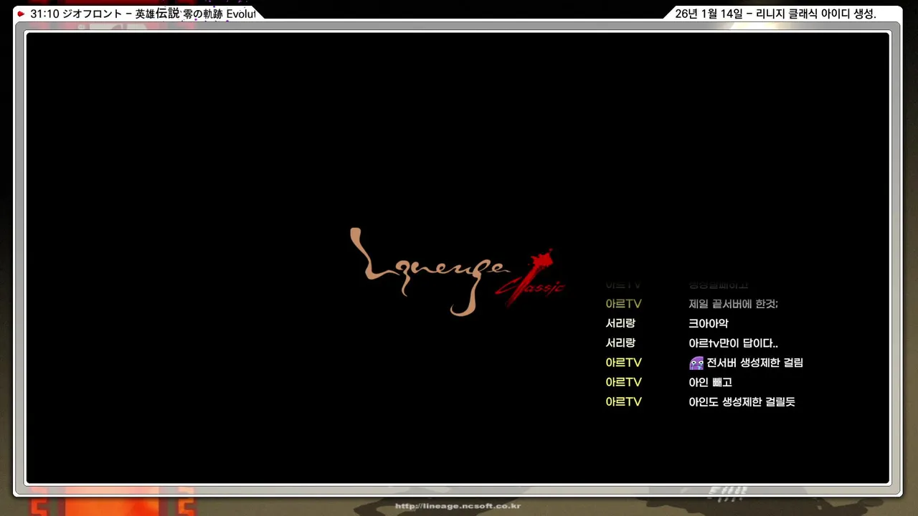The image size is (918, 516).
Task: Select chat message "크아아악"
Action: tap(709, 324)
